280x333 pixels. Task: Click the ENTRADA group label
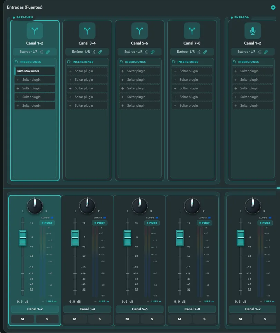pyautogui.click(x=242, y=17)
